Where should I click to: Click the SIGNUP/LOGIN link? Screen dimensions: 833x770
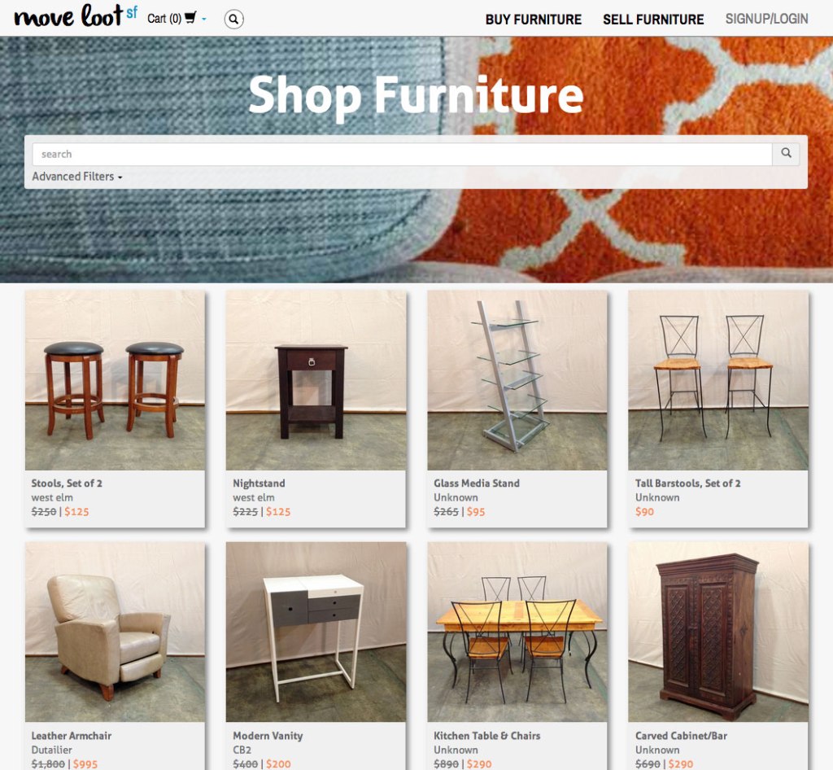[766, 20]
